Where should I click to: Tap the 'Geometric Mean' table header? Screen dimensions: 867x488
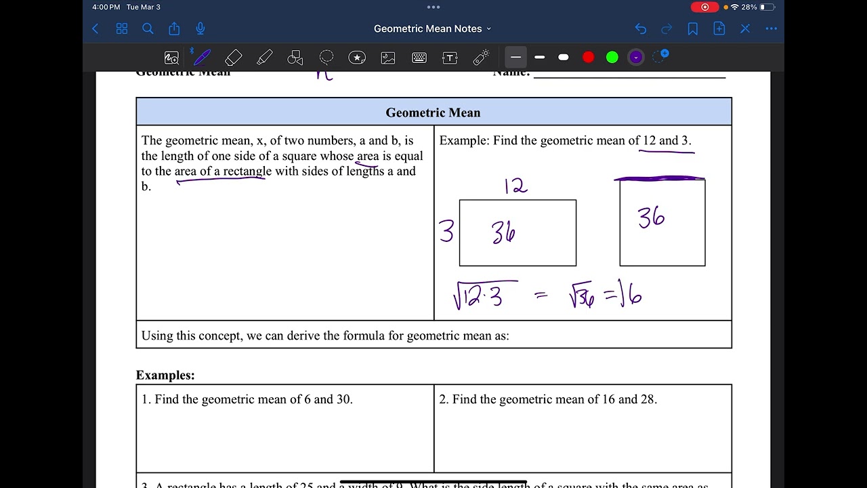click(x=433, y=113)
